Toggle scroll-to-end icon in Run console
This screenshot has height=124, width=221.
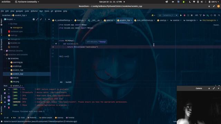point(9,100)
